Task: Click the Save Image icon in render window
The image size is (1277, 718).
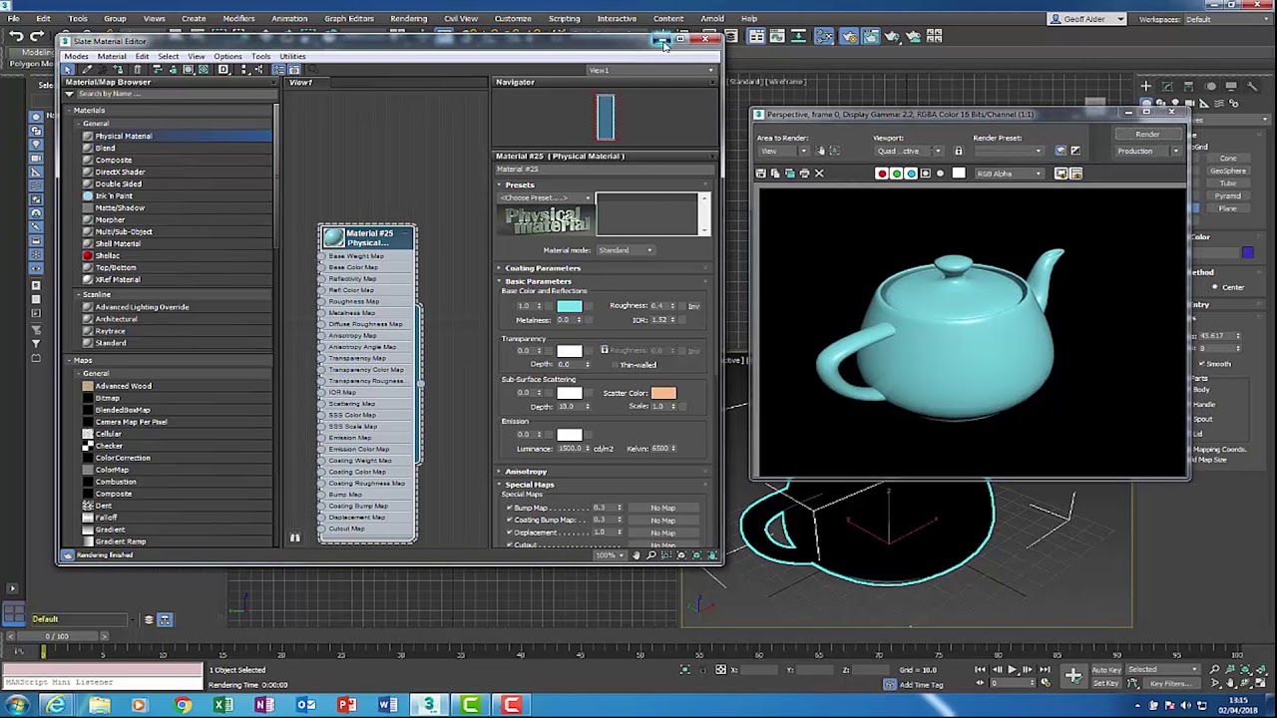Action: coord(761,174)
